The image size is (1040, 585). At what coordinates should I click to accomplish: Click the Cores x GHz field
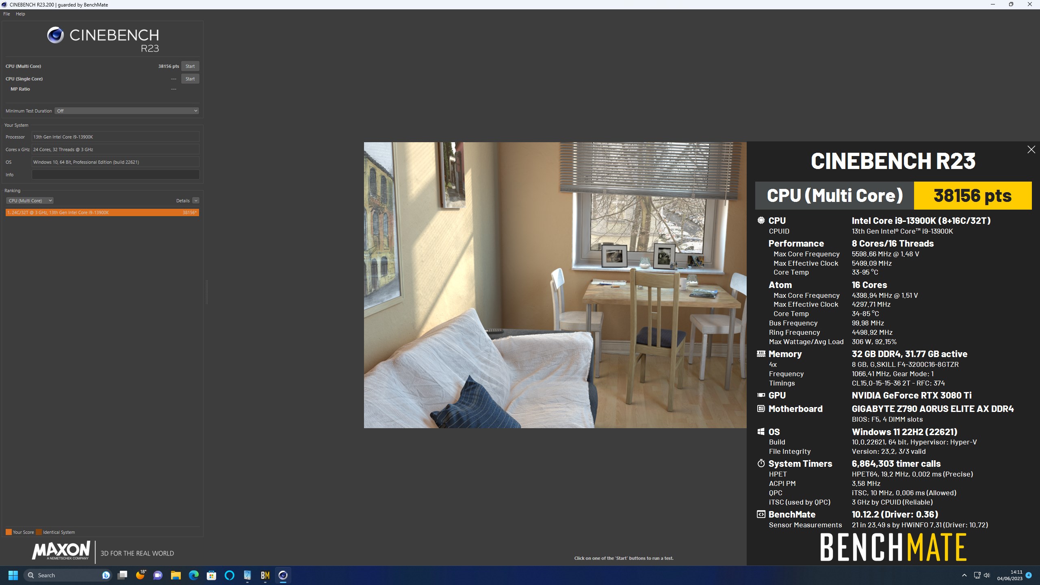(115, 149)
